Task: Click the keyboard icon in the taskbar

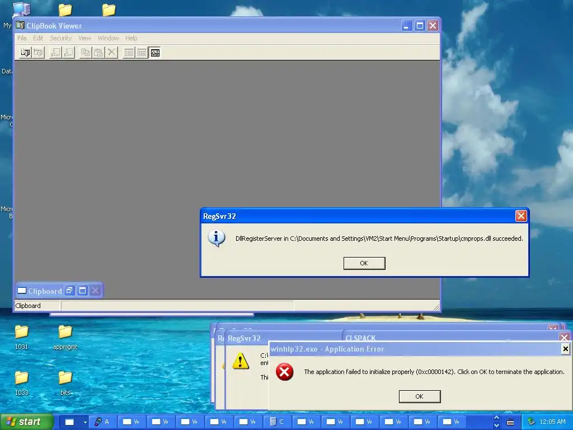Action: 510,422
